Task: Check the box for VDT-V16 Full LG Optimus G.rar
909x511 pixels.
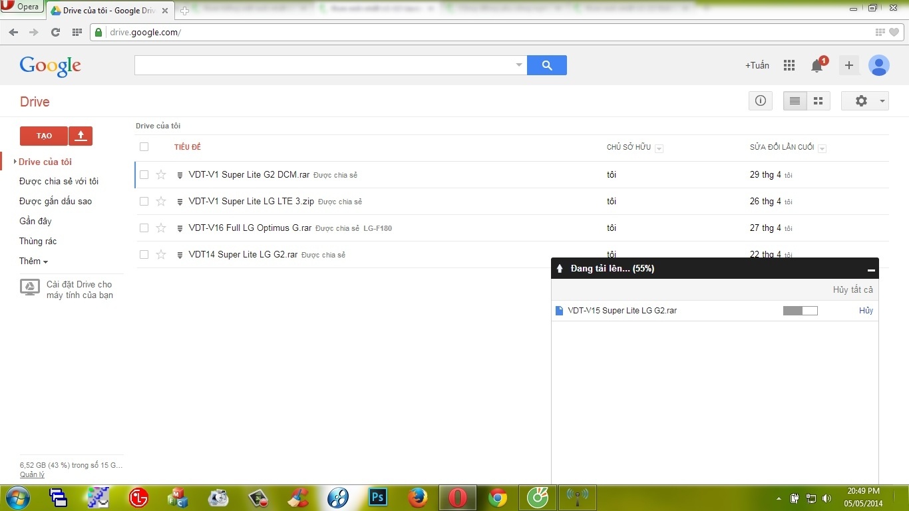Action: click(144, 228)
